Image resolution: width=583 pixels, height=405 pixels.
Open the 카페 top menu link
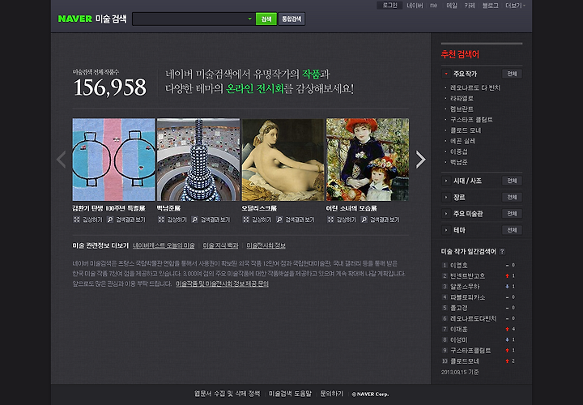pos(470,6)
